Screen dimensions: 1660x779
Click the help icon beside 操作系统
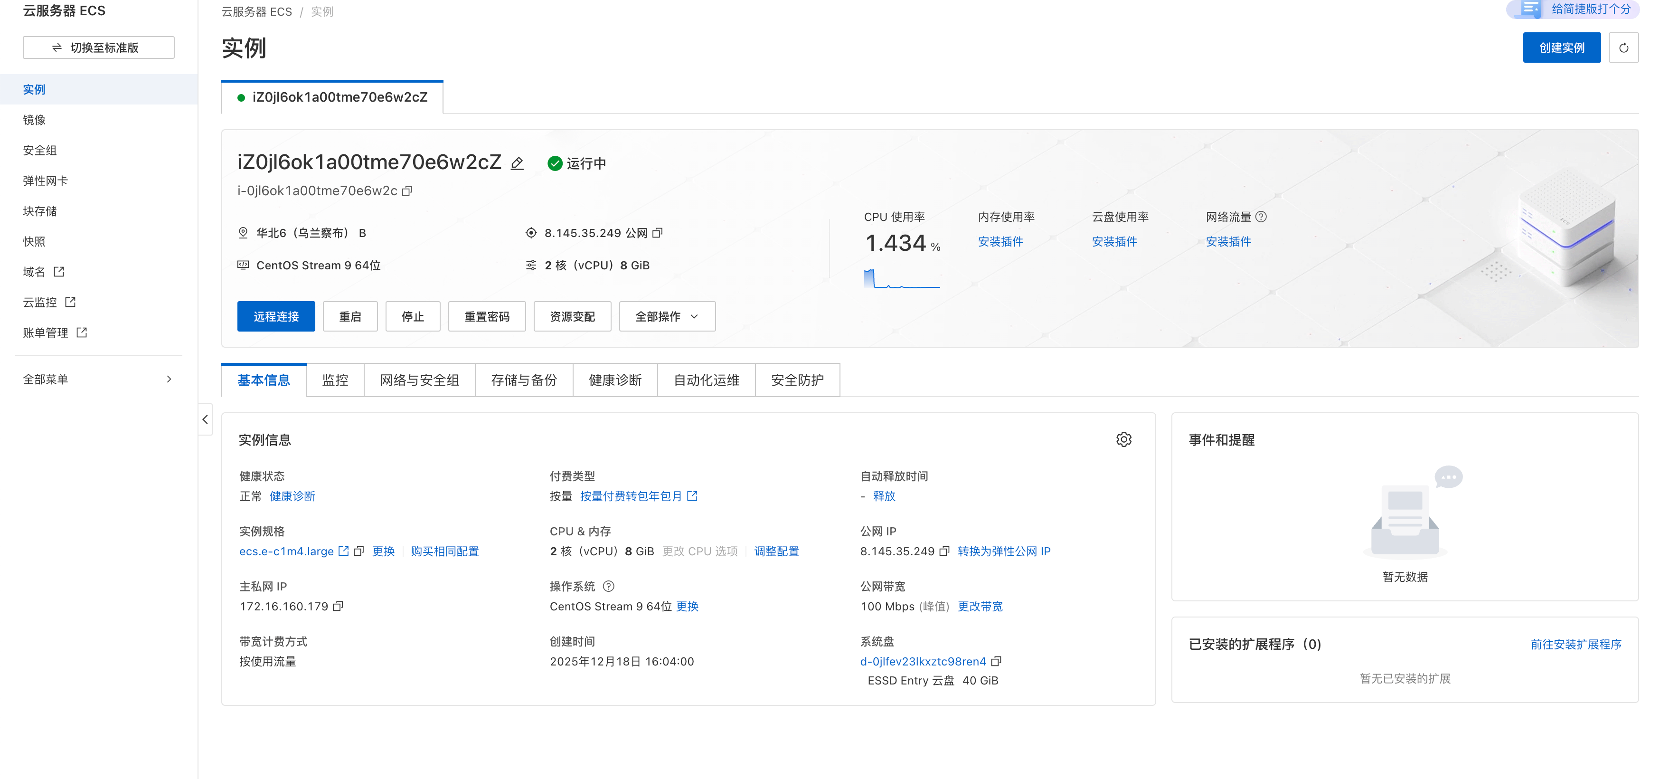click(608, 586)
